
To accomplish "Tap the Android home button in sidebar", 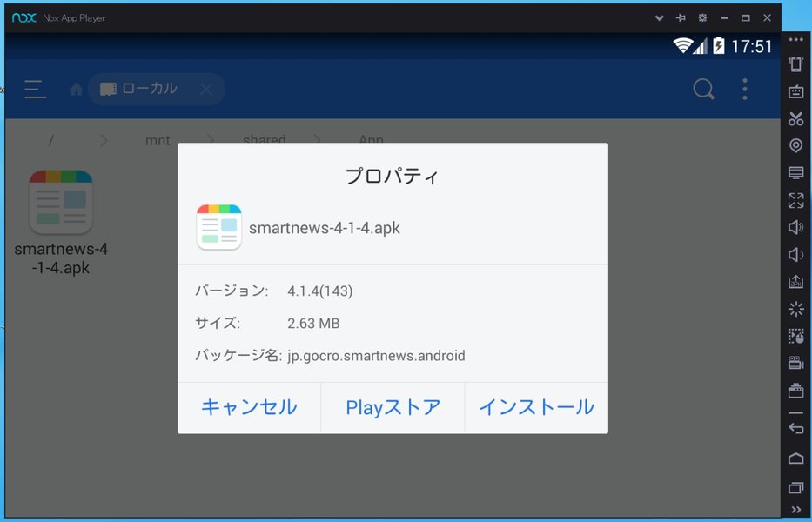I will tap(796, 458).
